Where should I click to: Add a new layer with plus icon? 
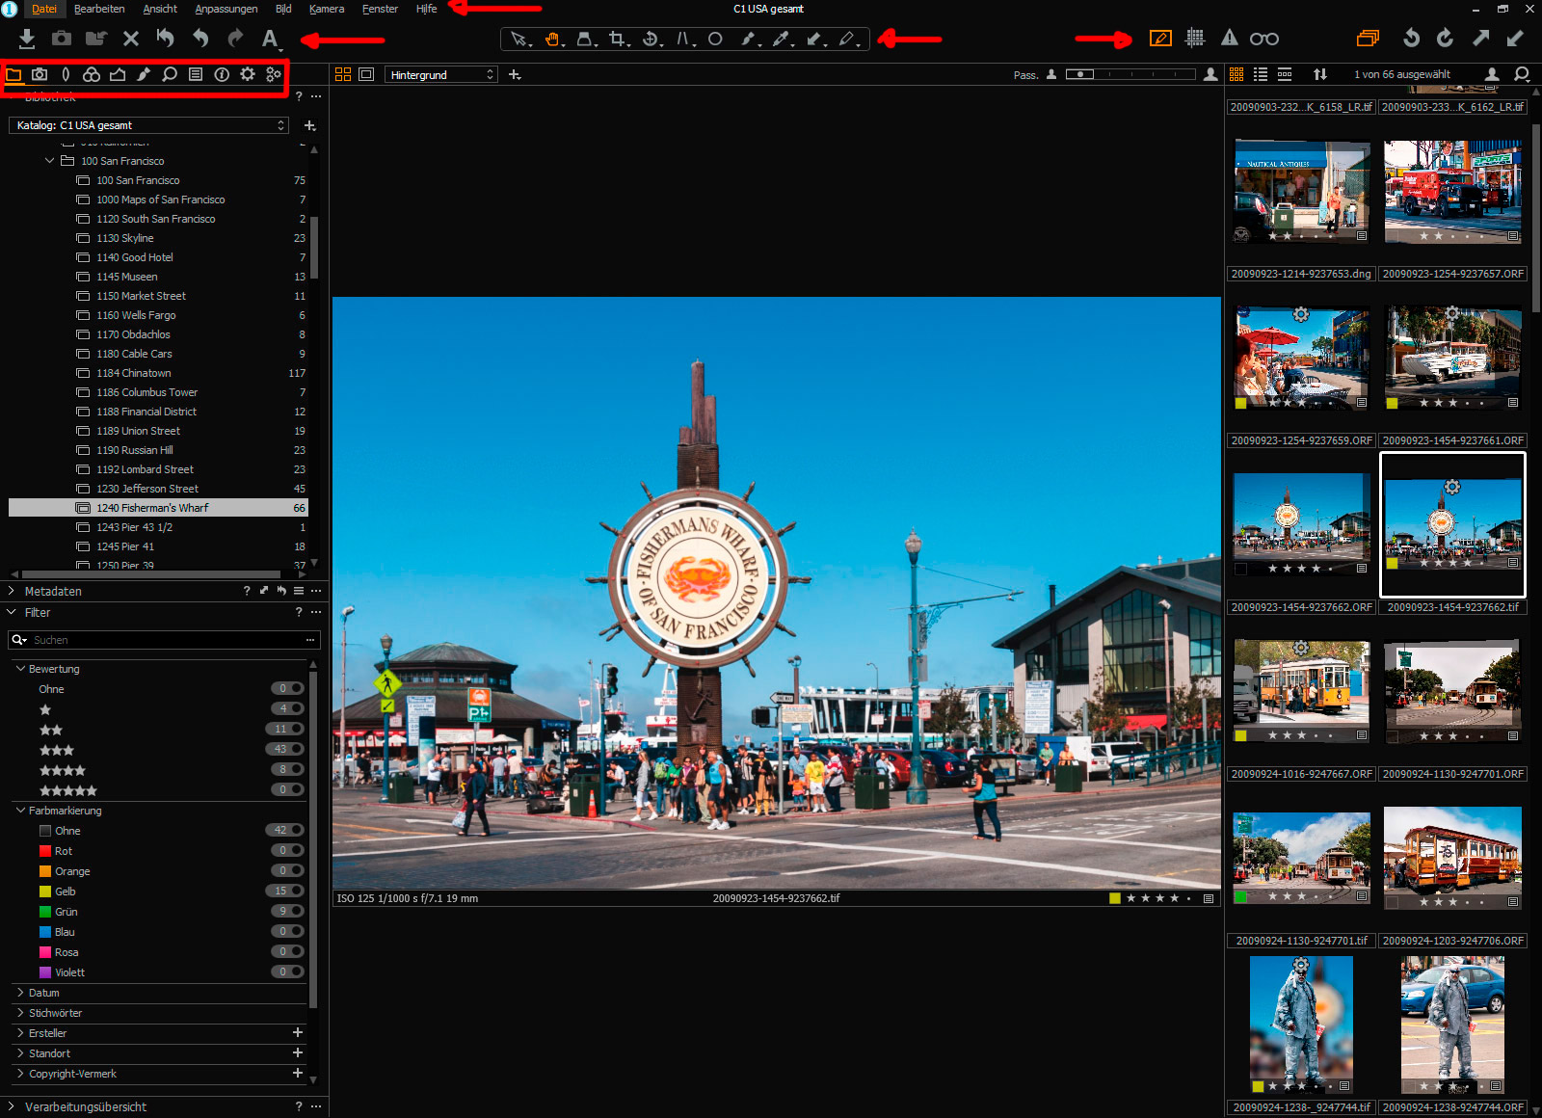point(515,74)
